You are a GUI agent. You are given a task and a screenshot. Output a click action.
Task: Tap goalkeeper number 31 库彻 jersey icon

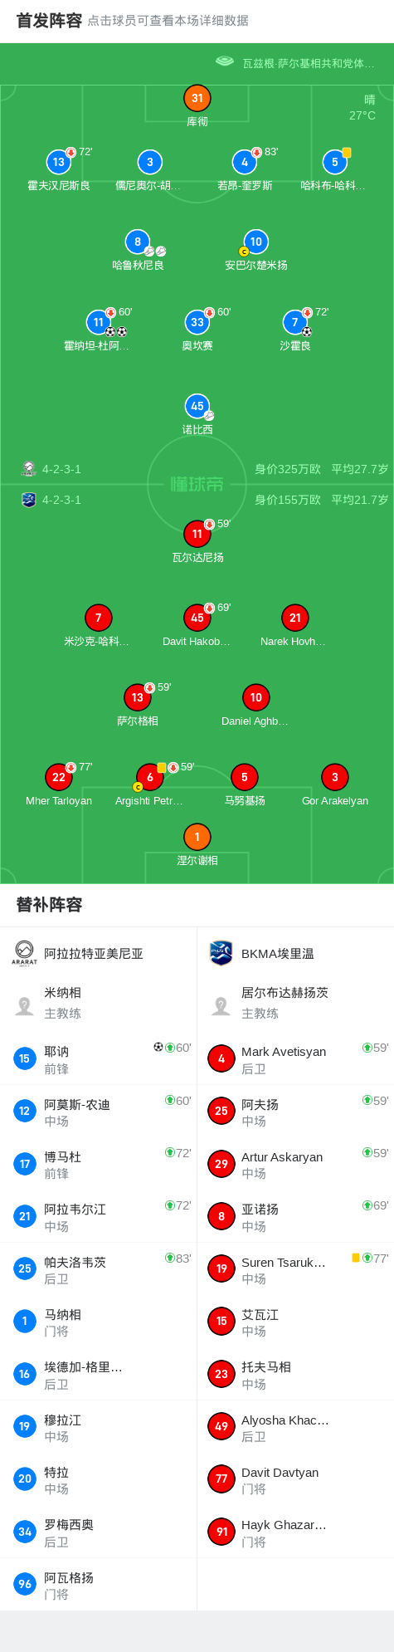pyautogui.click(x=197, y=98)
